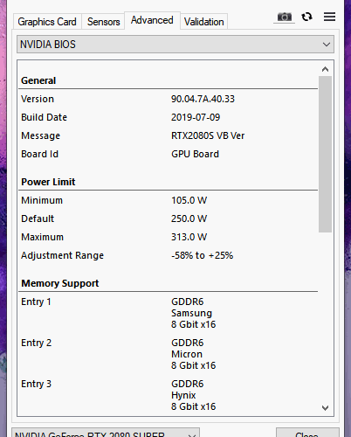Screen dimensions: 351x437
Task: Open the hamburger menu icon
Action: 329,17
